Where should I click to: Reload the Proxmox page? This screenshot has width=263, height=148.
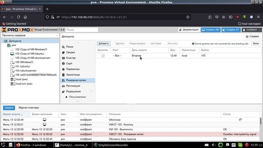(18, 17)
